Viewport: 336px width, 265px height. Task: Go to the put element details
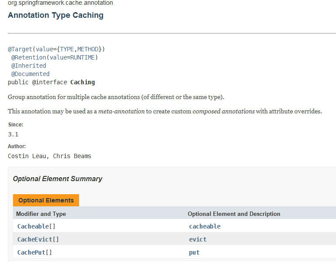pos(194,252)
